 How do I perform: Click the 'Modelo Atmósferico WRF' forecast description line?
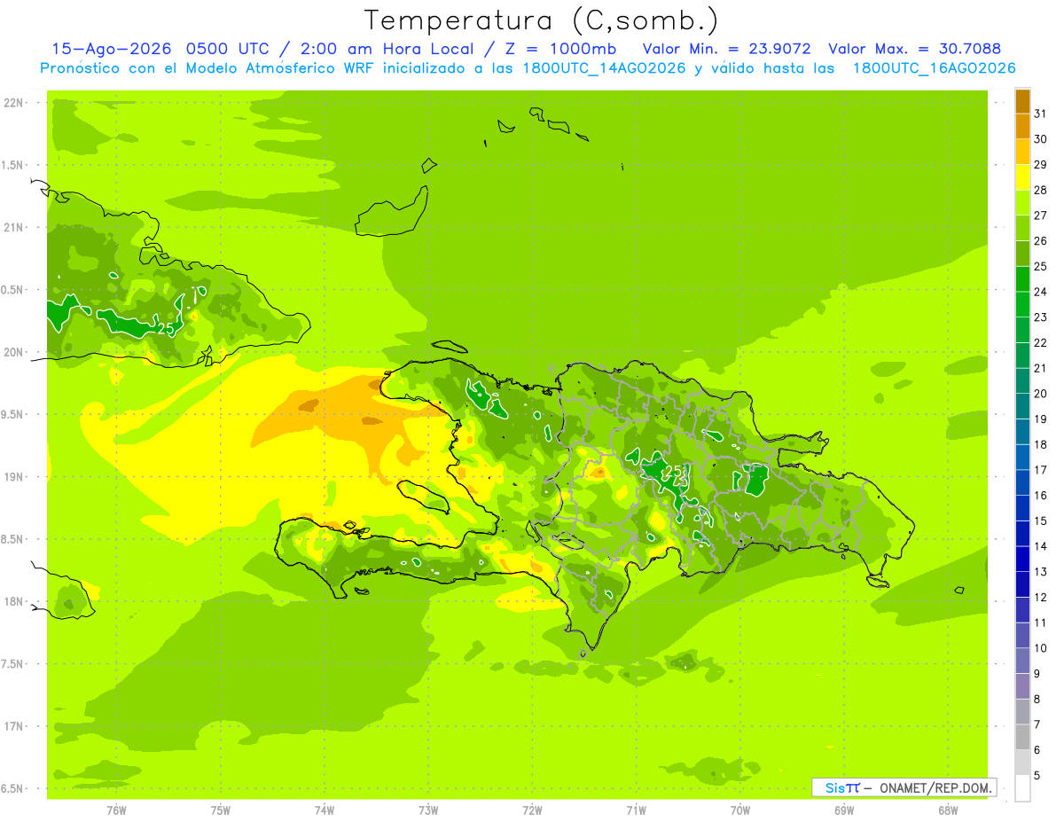528,68
